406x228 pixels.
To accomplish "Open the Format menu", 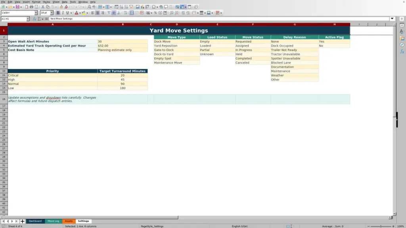I will pyautogui.click(x=36, y=2).
